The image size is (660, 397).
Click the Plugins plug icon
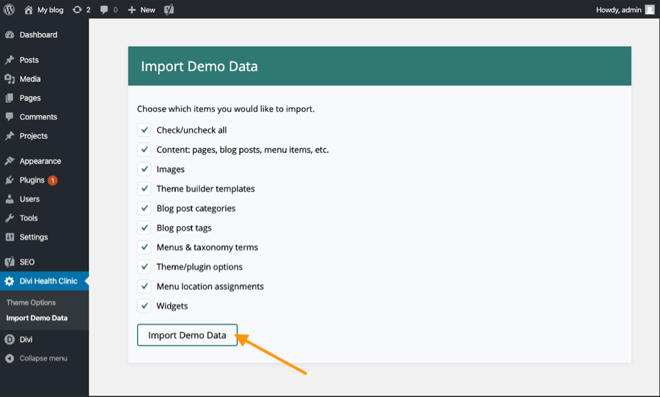tap(10, 180)
